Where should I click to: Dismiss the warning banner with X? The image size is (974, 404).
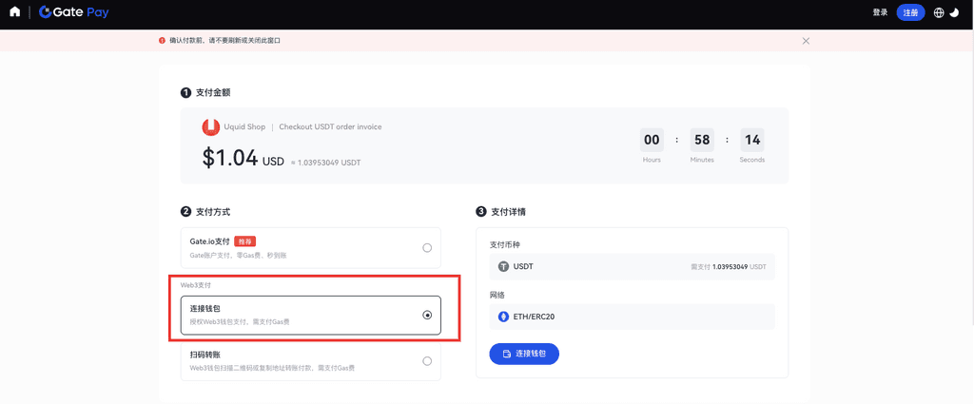(806, 41)
